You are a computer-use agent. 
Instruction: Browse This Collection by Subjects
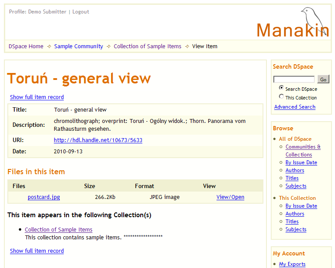[296, 229]
